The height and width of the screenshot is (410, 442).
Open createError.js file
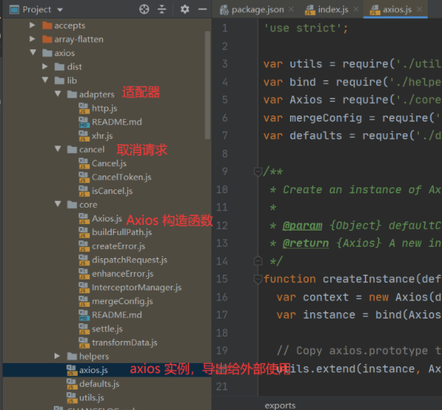tap(119, 246)
